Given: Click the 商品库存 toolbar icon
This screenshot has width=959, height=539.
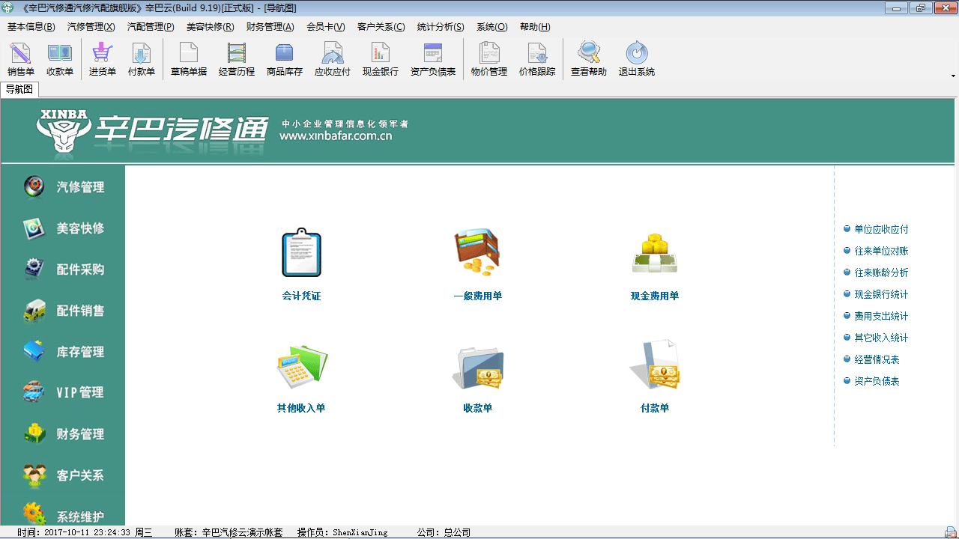Looking at the screenshot, I should click(285, 59).
